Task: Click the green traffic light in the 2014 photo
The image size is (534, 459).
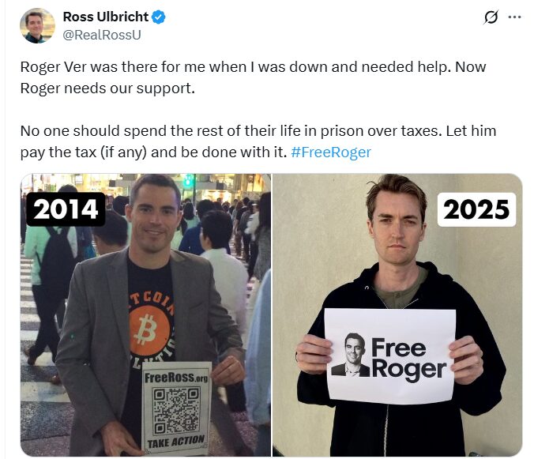Action: click(188, 182)
